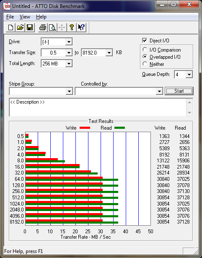The image size is (202, 258).
Task: Click the Start benchmark button
Action: 179,91
